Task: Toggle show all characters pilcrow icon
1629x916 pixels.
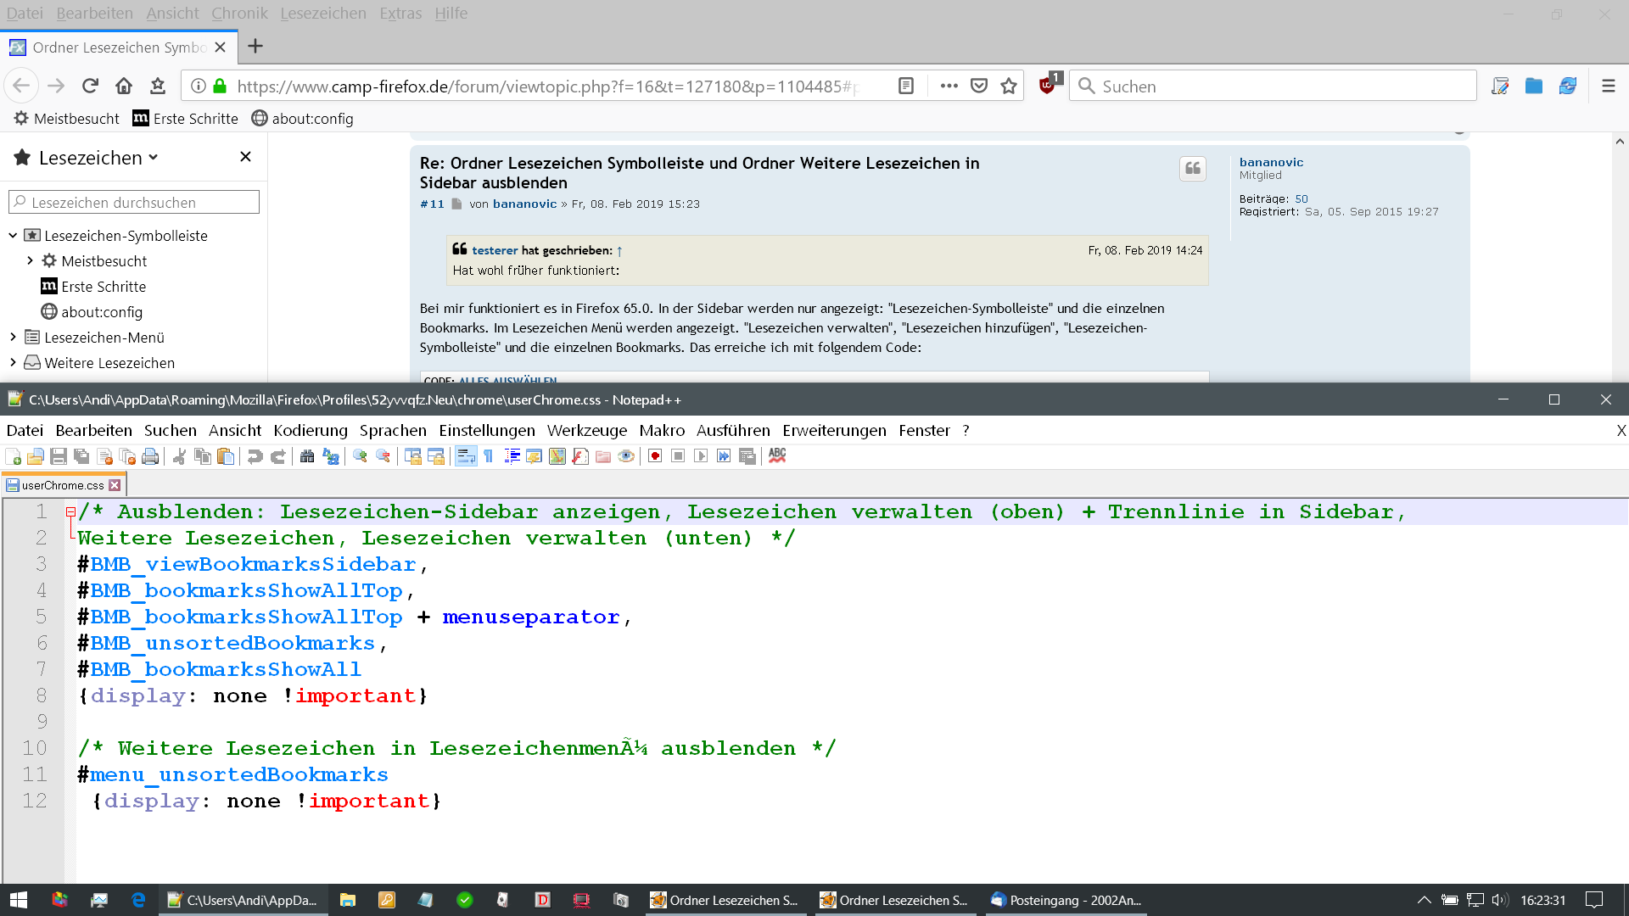Action: pyautogui.click(x=489, y=456)
